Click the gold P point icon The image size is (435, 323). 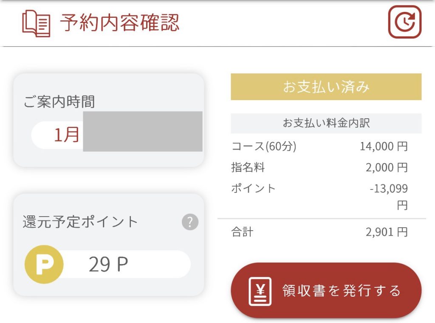point(44,264)
